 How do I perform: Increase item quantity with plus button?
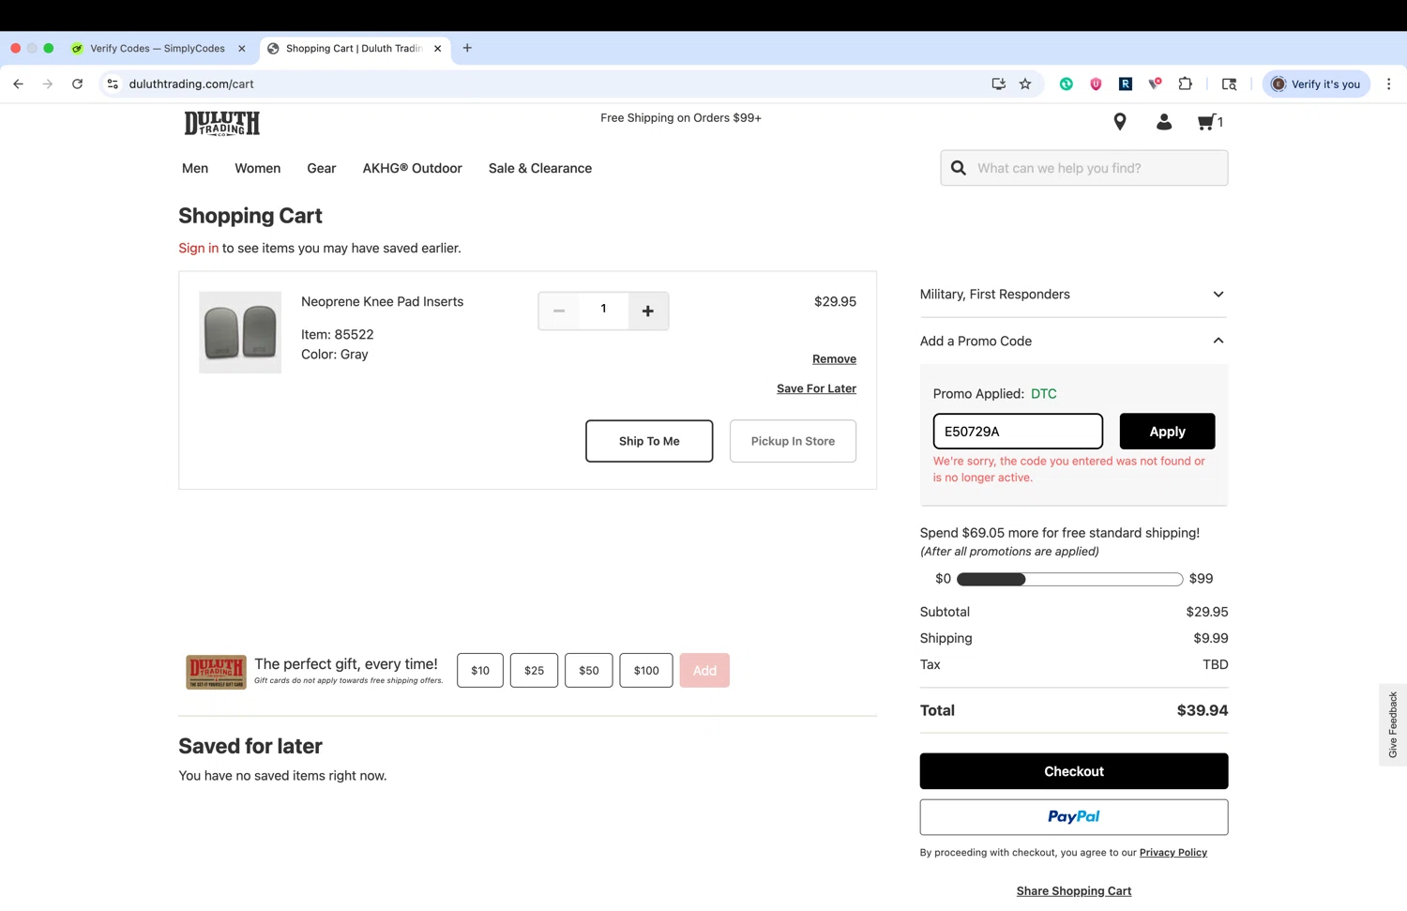tap(648, 311)
